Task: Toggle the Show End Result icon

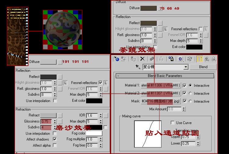Action: click(200, 59)
